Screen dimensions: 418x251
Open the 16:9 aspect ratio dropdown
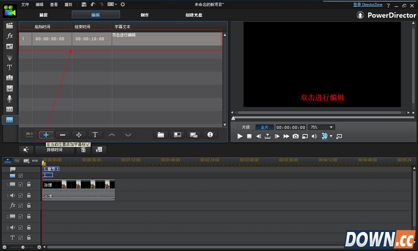coord(112,4)
